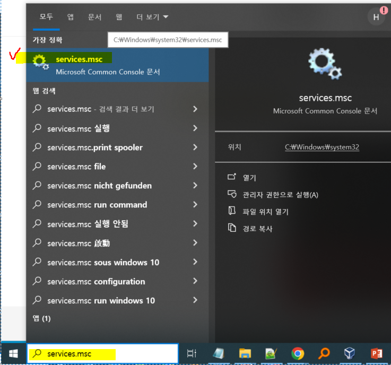391x365 pixels.
Task: Open the green image editor taskbar app
Action: [x=271, y=353]
